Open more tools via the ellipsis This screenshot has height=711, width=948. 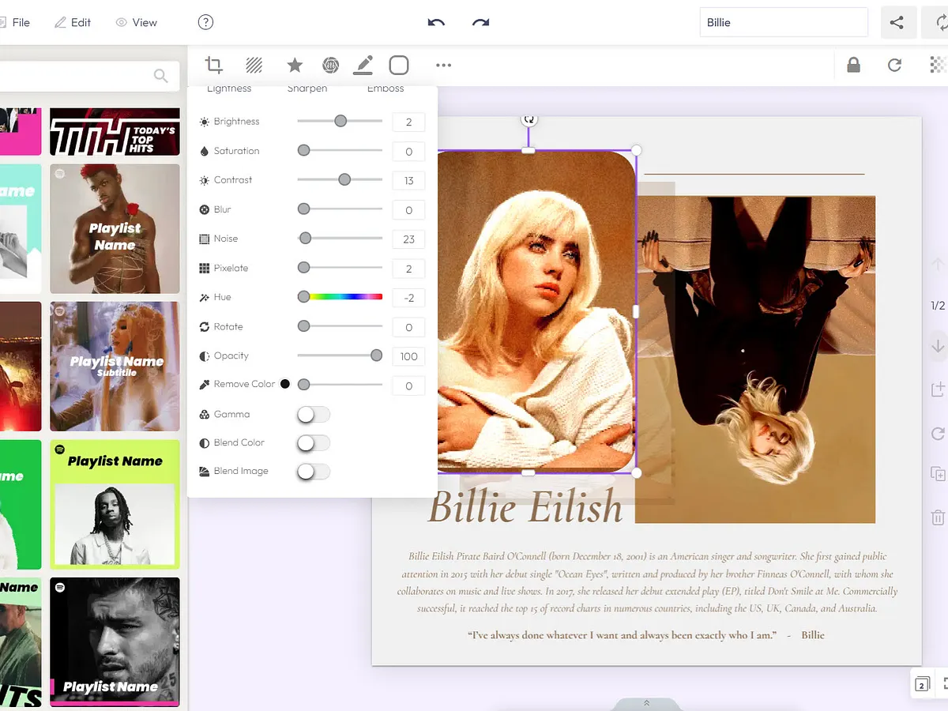(x=443, y=66)
